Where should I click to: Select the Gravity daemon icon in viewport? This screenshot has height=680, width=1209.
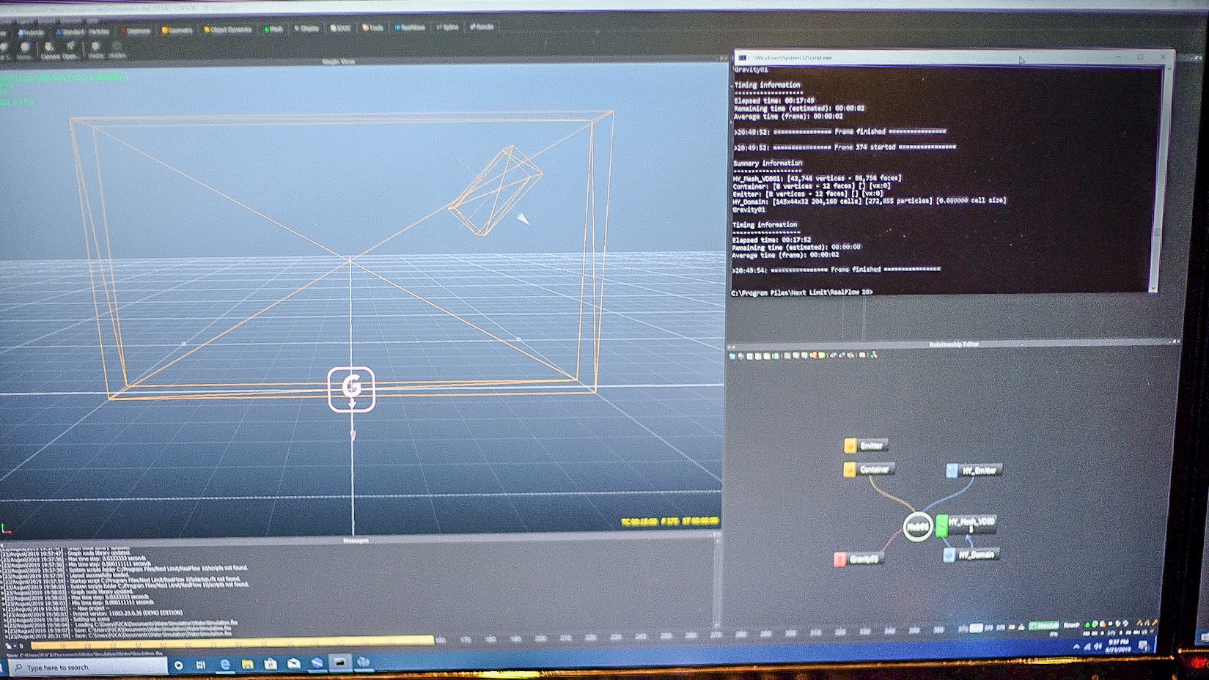pos(351,389)
